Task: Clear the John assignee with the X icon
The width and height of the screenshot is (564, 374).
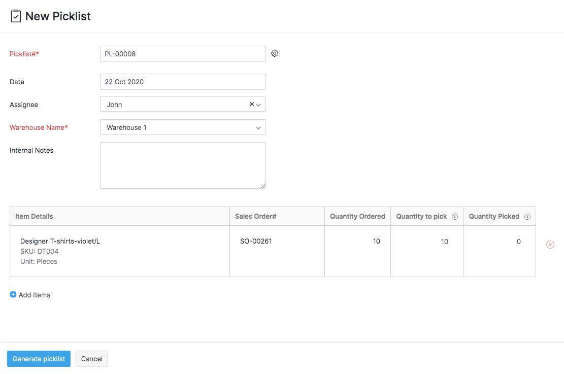Action: click(251, 104)
